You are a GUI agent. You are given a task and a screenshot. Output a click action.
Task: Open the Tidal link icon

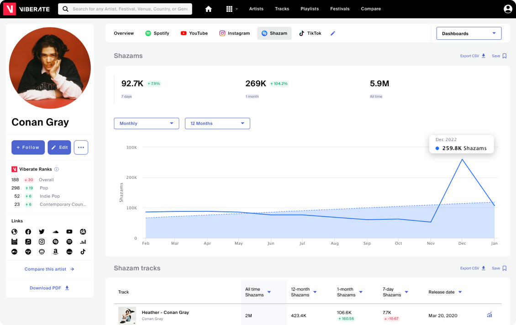(28, 252)
